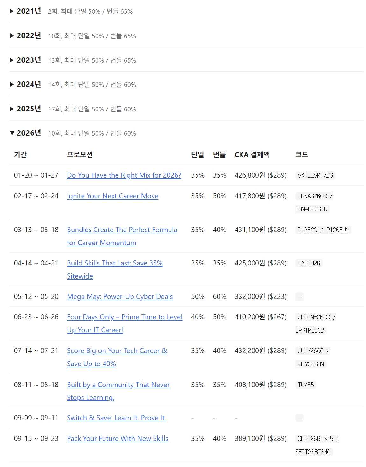Select the TUX35 coupon code

[x=306, y=385]
